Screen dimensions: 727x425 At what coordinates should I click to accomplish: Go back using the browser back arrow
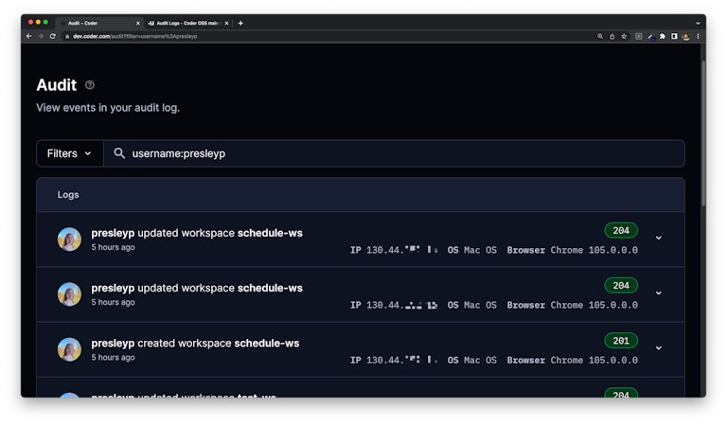click(28, 36)
